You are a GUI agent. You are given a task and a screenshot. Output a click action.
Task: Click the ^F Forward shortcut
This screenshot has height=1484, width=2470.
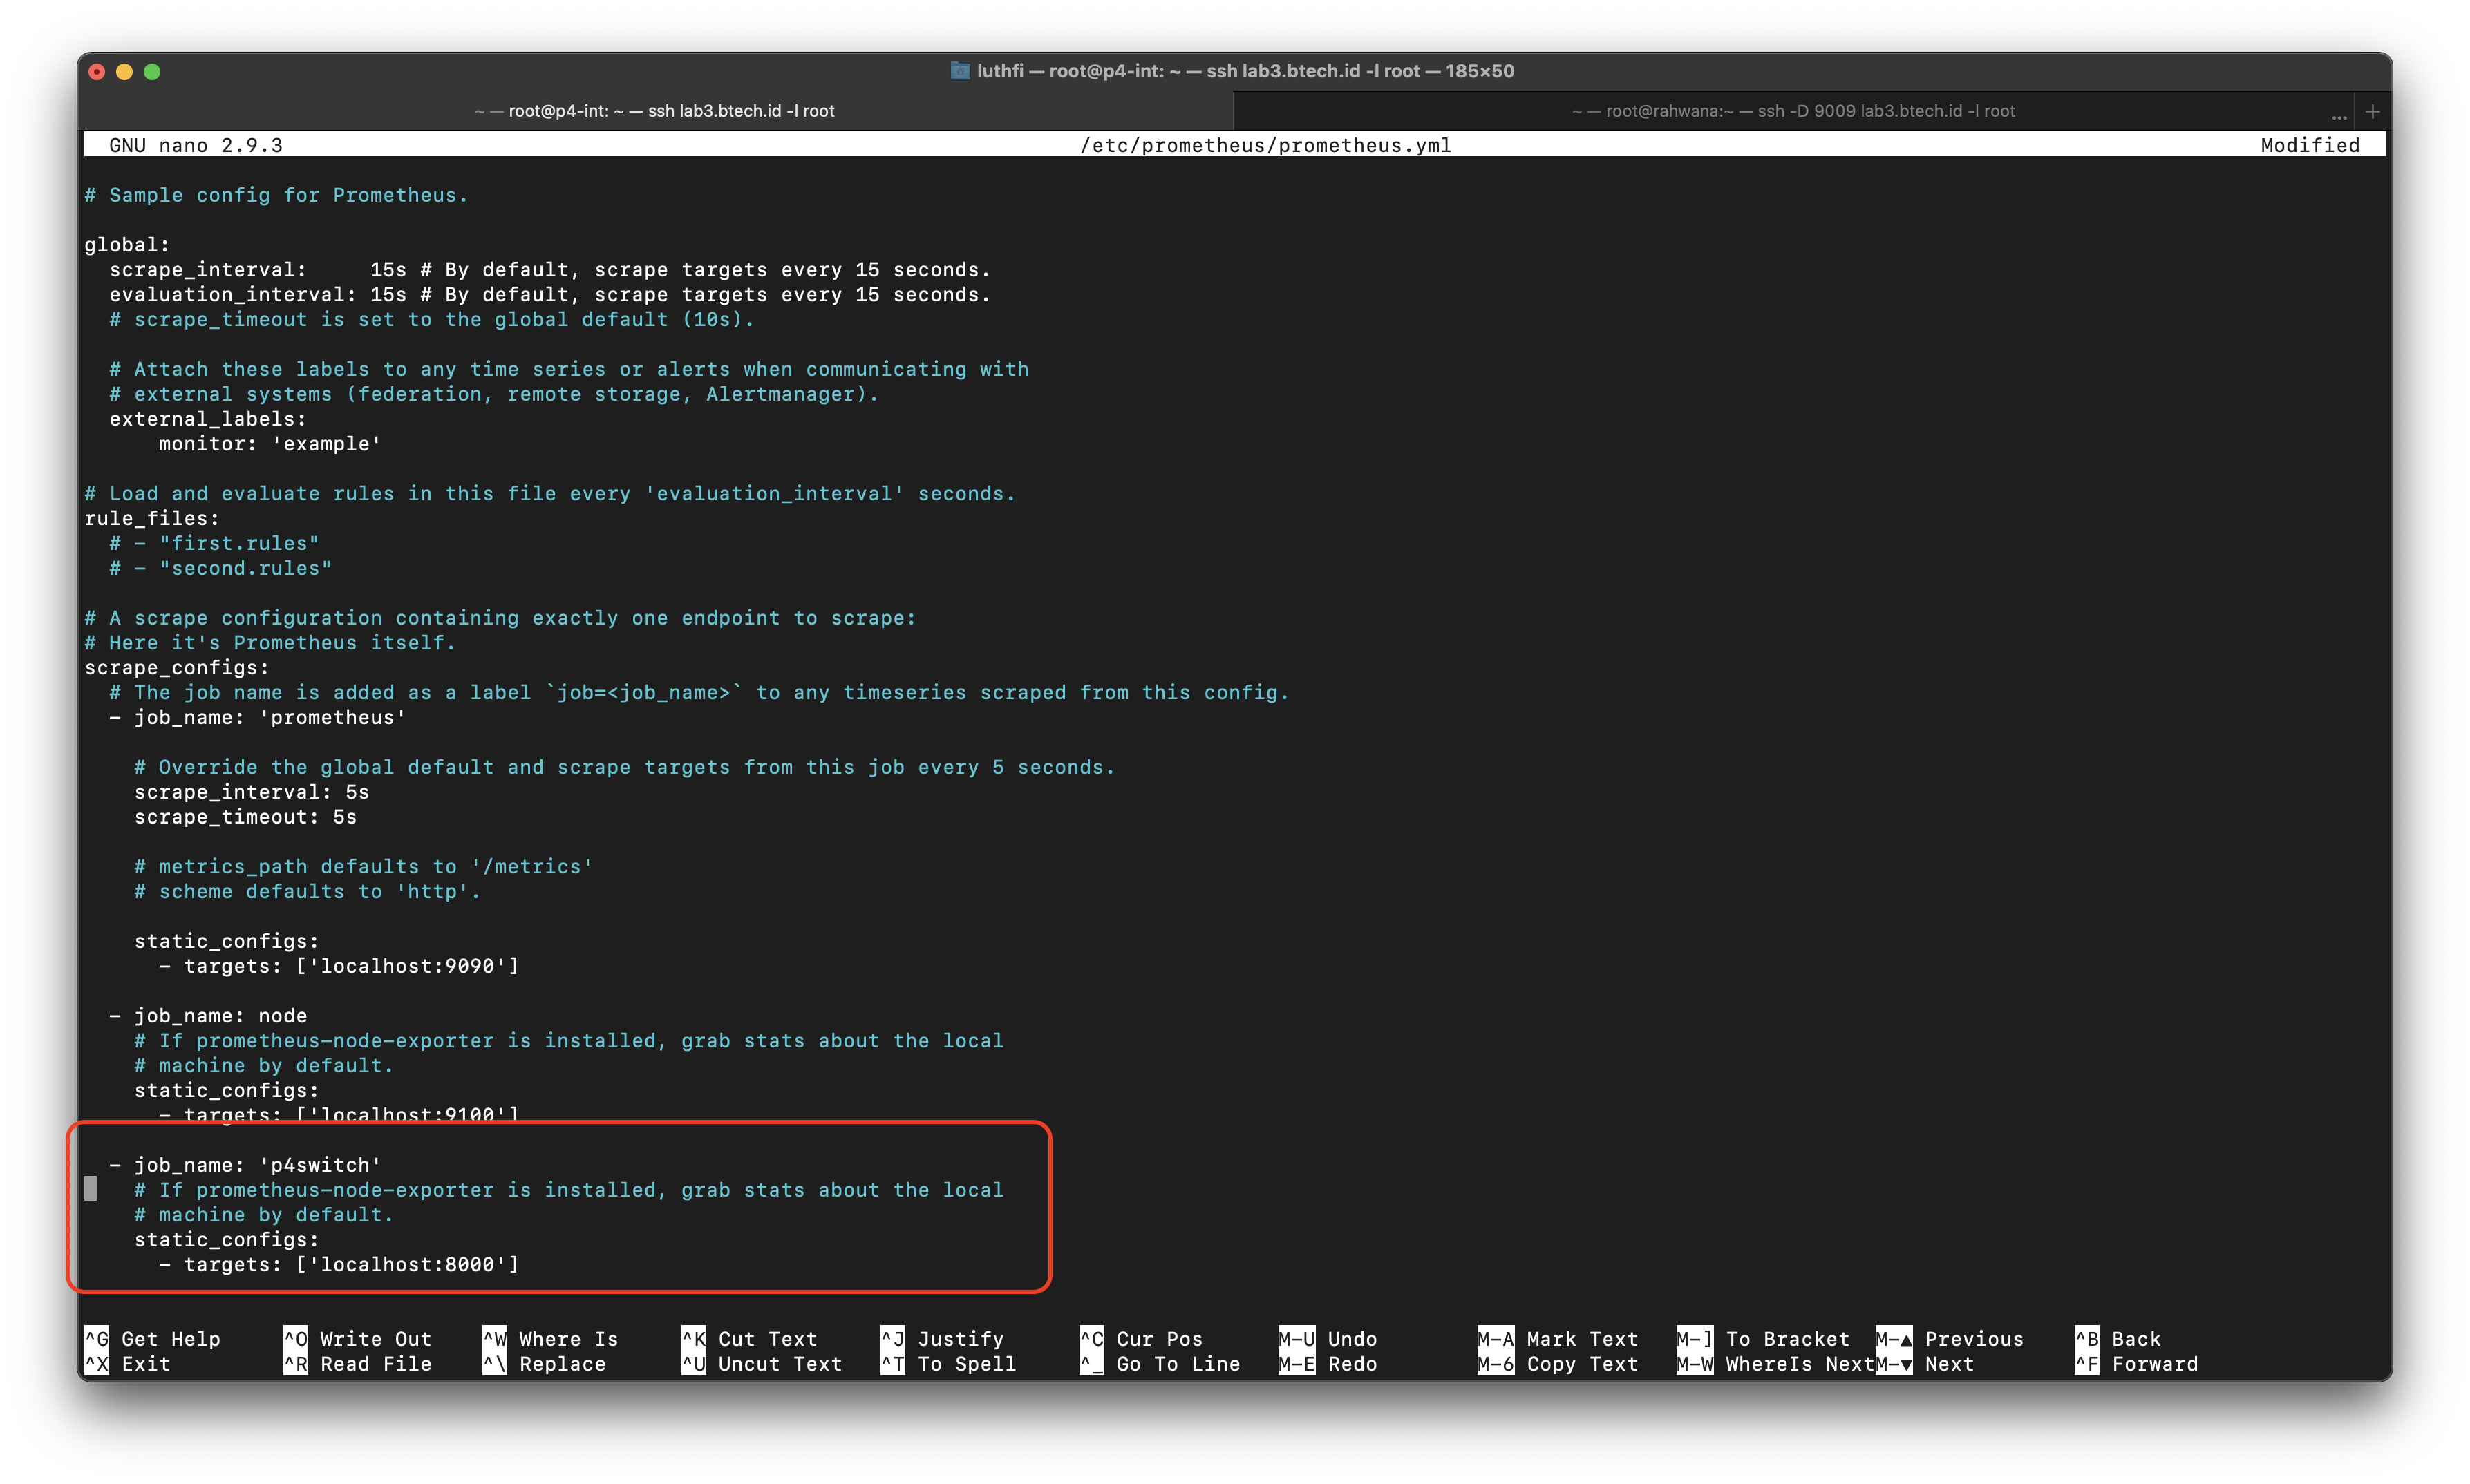(2137, 1364)
